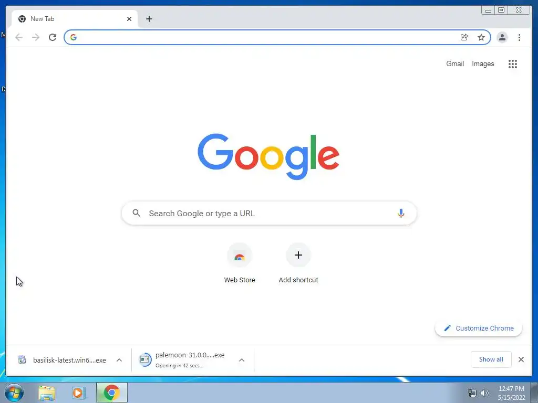This screenshot has height=403, width=538.
Task: Launch Windows Media Player from taskbar
Action: (x=79, y=393)
